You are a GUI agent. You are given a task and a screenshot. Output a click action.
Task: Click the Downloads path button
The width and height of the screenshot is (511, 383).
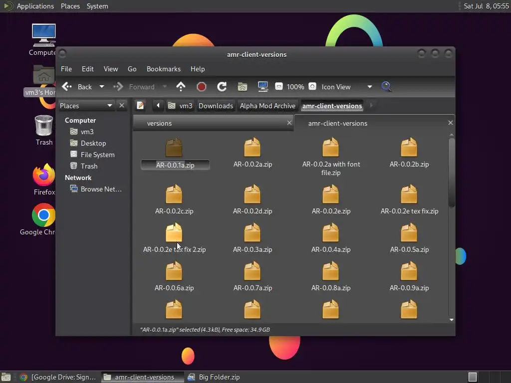(x=216, y=106)
